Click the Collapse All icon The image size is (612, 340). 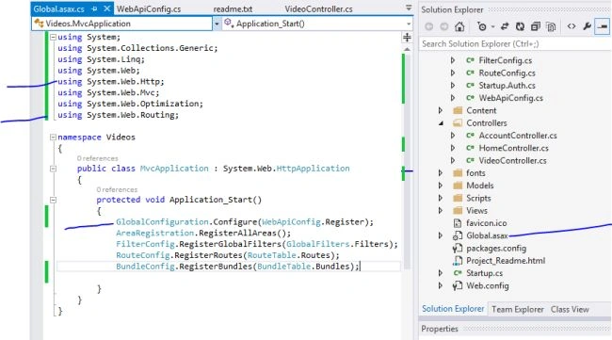click(536, 26)
